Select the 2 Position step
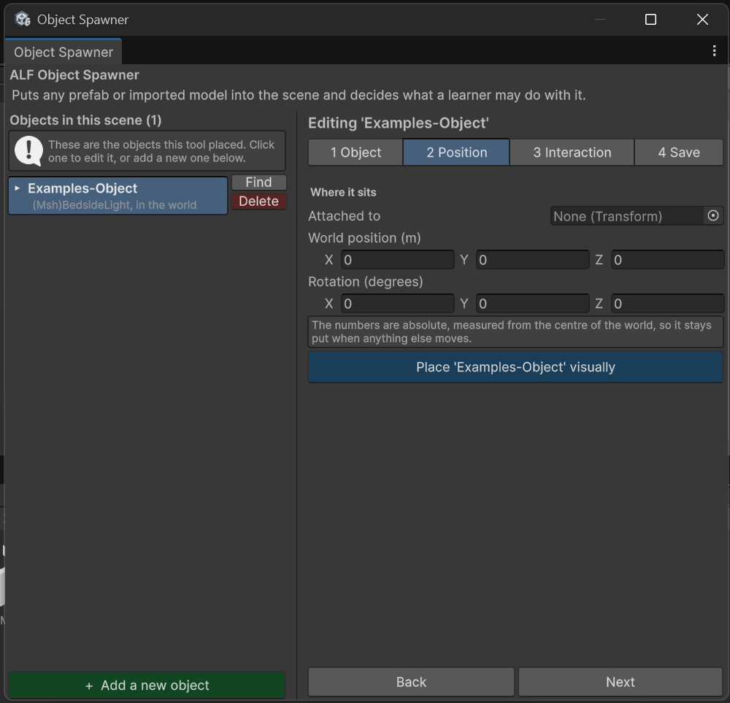 point(456,153)
